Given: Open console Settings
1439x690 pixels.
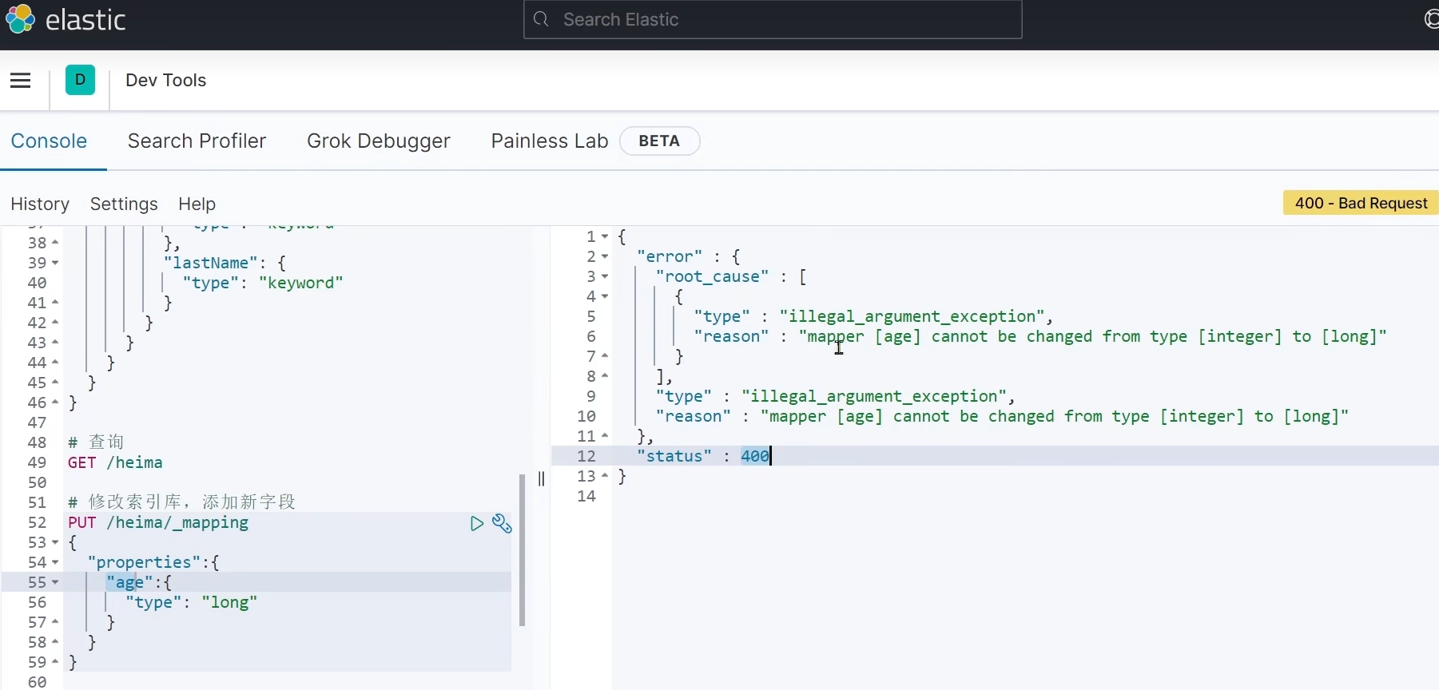Looking at the screenshot, I should pos(124,204).
